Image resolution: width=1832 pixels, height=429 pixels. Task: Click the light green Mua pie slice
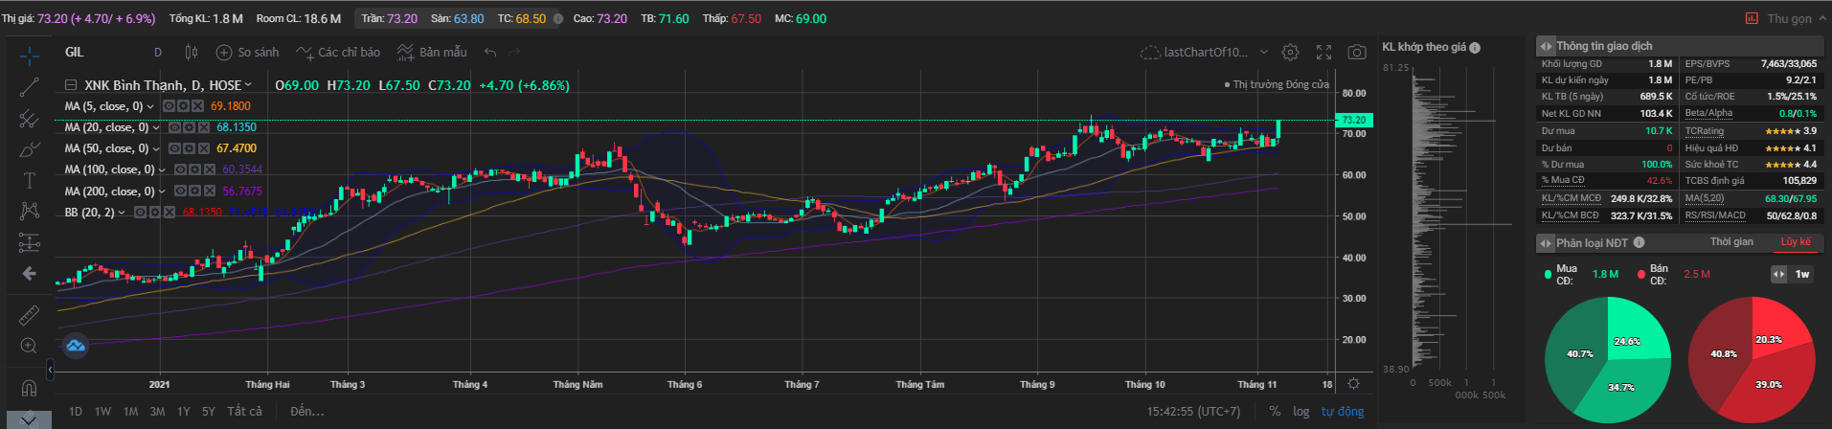[x=1636, y=330]
